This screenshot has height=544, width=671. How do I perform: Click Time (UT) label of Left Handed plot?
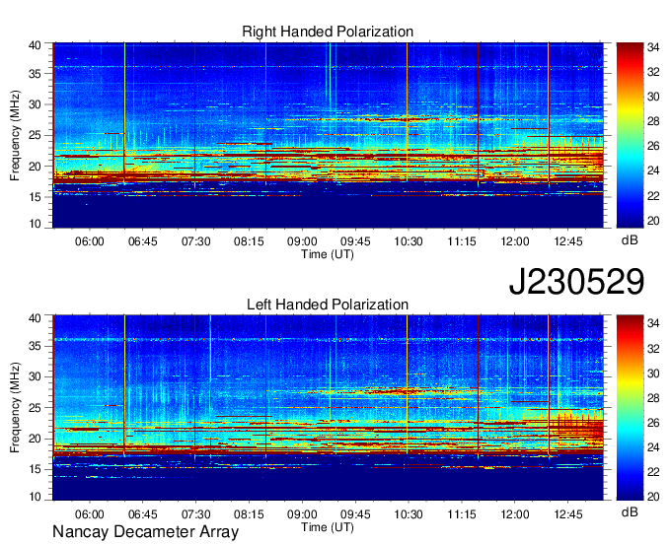pos(328,527)
